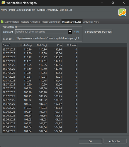
Task: Open the Weitere Attribute tab
Action: click(x=30, y=22)
